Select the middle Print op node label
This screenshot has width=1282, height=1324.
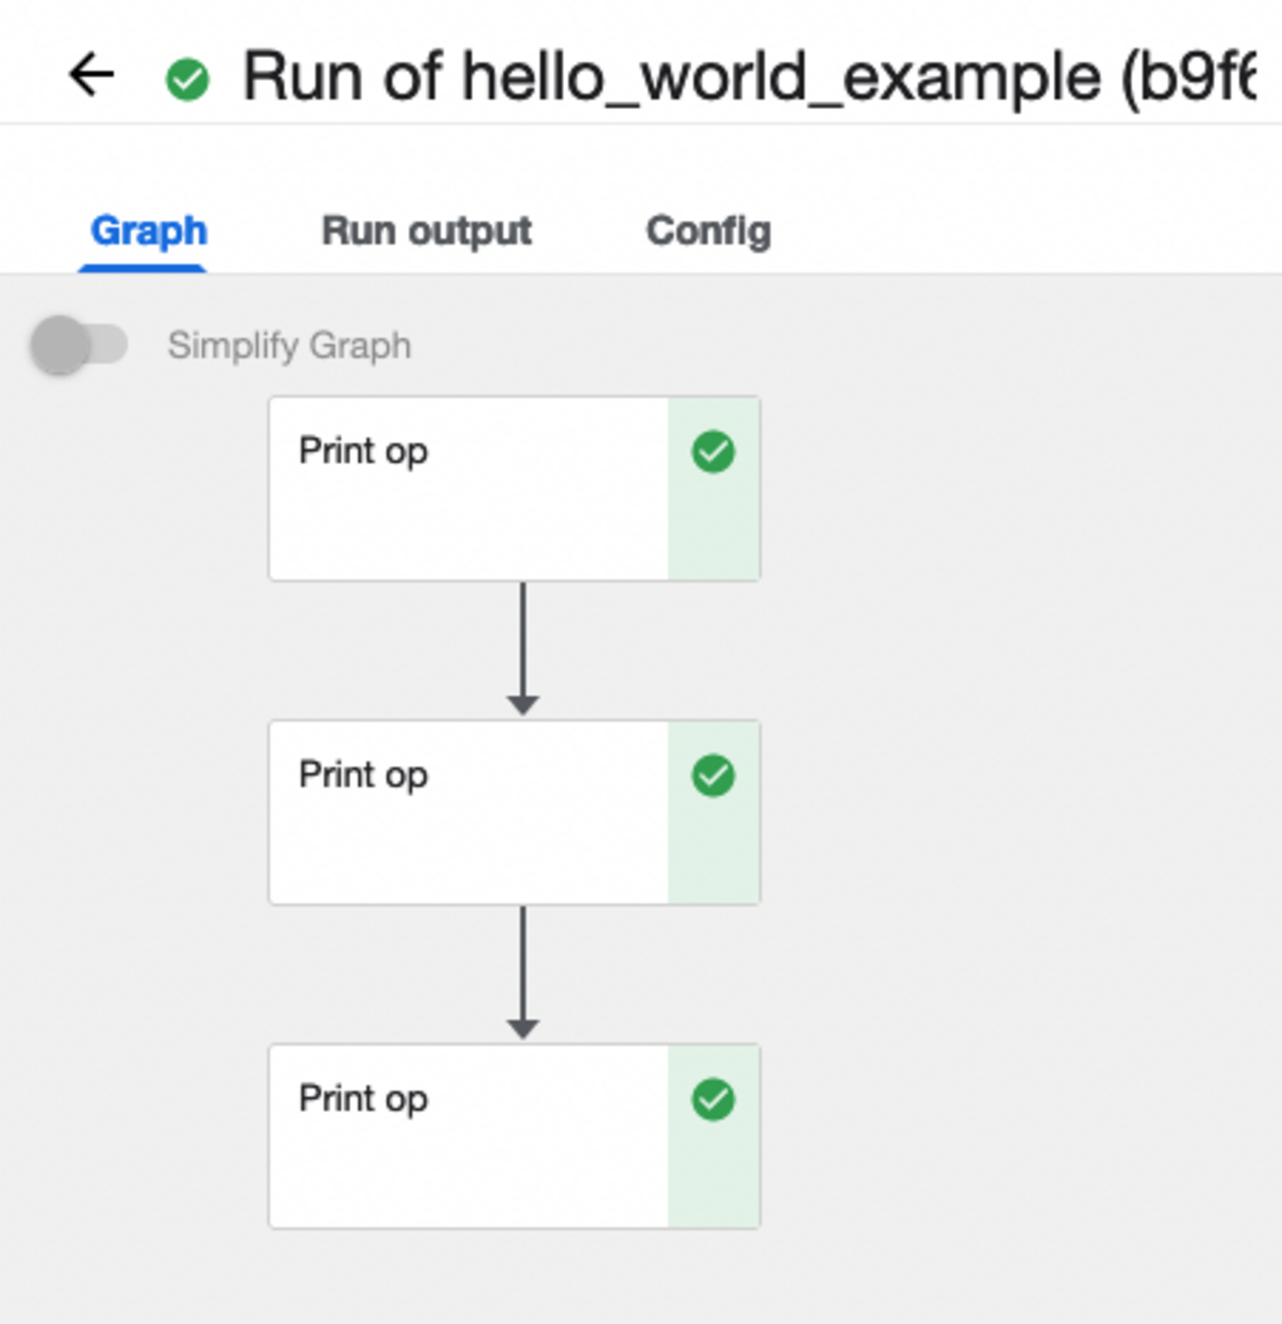coord(363,775)
